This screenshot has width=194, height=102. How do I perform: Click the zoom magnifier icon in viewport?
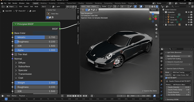pos(156,25)
